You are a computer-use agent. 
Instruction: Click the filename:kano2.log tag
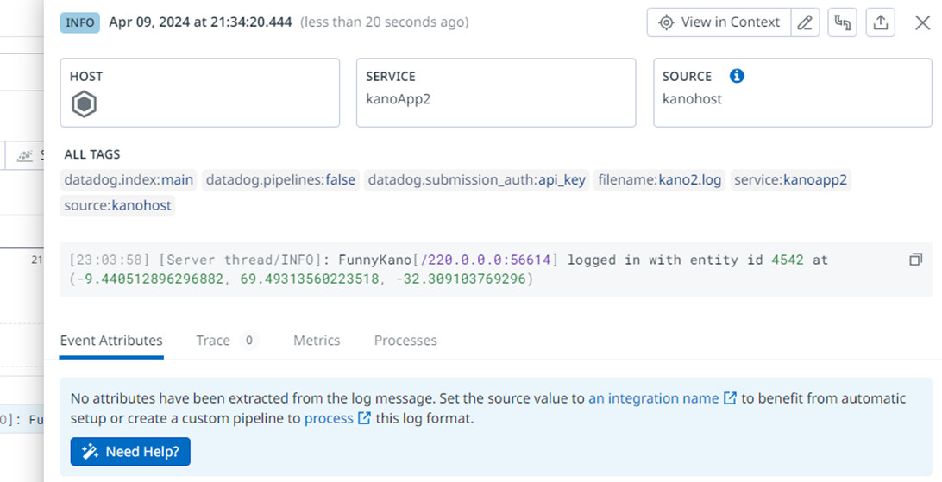tap(660, 179)
